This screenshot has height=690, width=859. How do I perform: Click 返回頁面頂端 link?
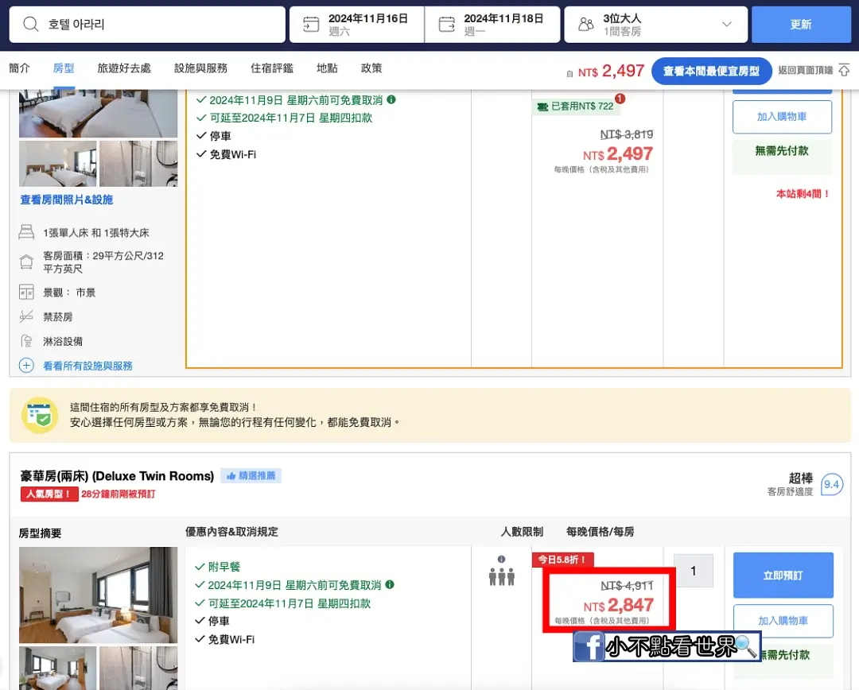[805, 70]
